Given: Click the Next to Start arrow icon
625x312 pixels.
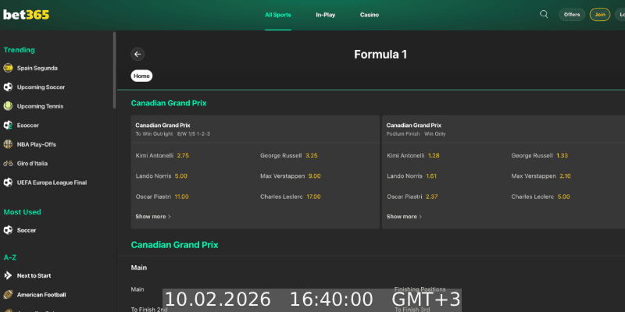Looking at the screenshot, I should coord(8,276).
